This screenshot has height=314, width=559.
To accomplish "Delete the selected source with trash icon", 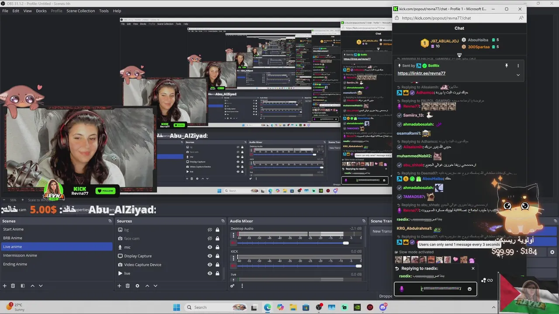I will pyautogui.click(x=128, y=286).
